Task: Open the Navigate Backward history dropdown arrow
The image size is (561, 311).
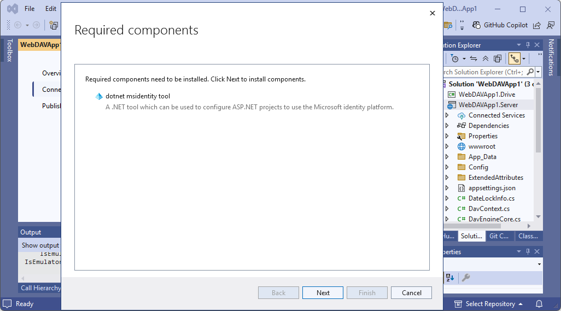Action: 27,25
